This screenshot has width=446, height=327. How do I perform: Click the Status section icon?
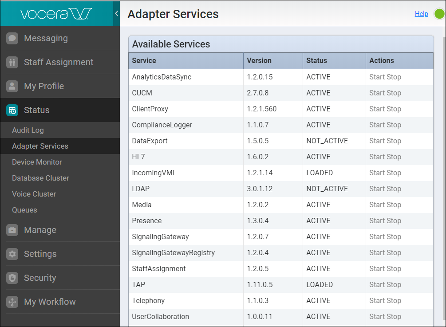pos(12,110)
